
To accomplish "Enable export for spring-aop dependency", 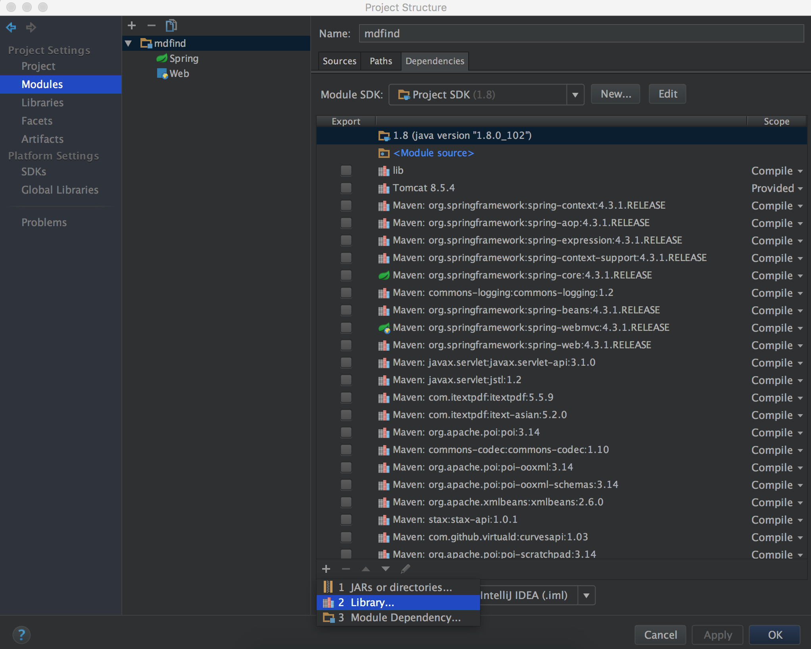I will [346, 223].
